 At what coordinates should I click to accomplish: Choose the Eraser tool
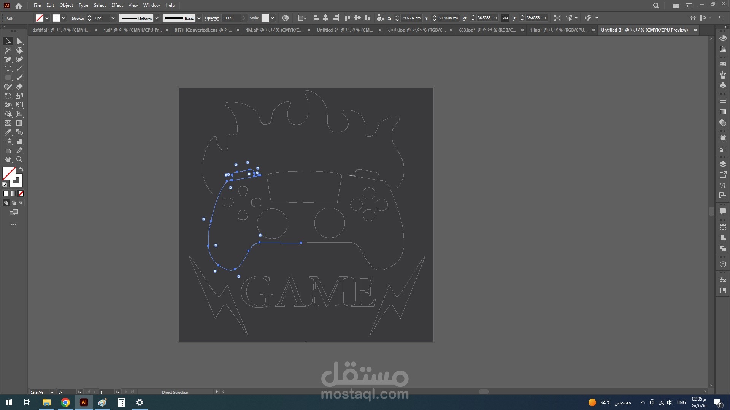click(20, 87)
